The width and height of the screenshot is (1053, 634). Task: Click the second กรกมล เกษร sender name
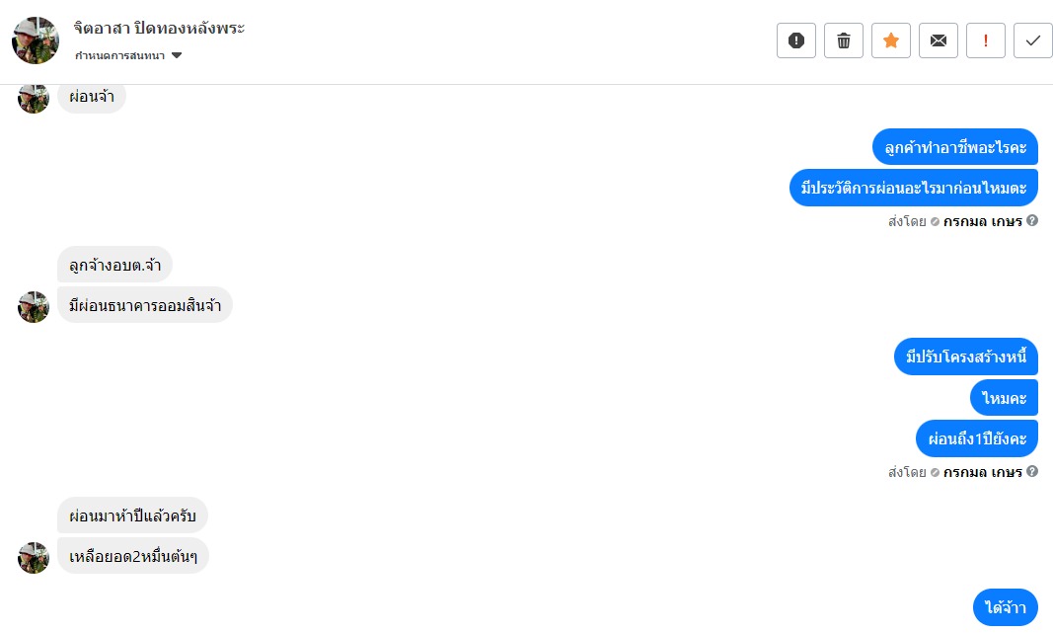982,472
